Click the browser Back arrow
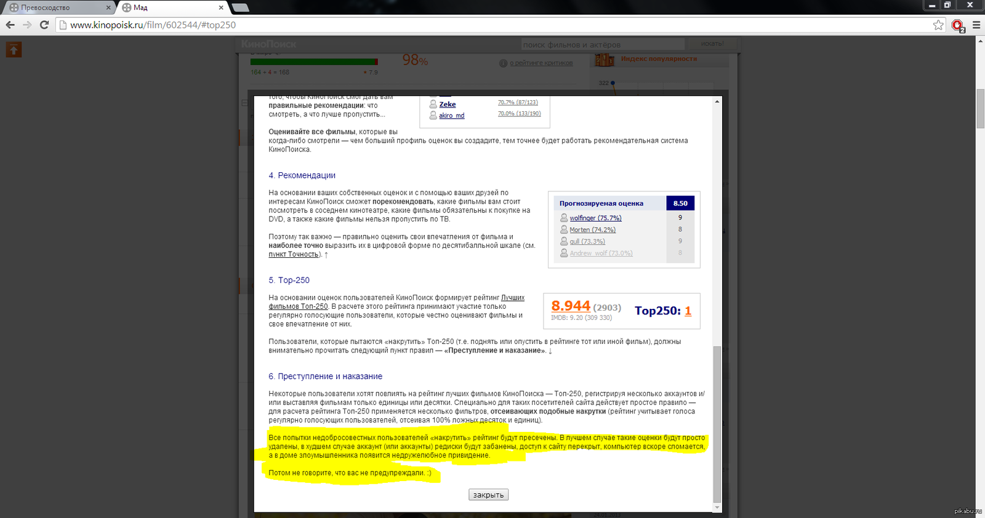985x518 pixels. pos(10,25)
